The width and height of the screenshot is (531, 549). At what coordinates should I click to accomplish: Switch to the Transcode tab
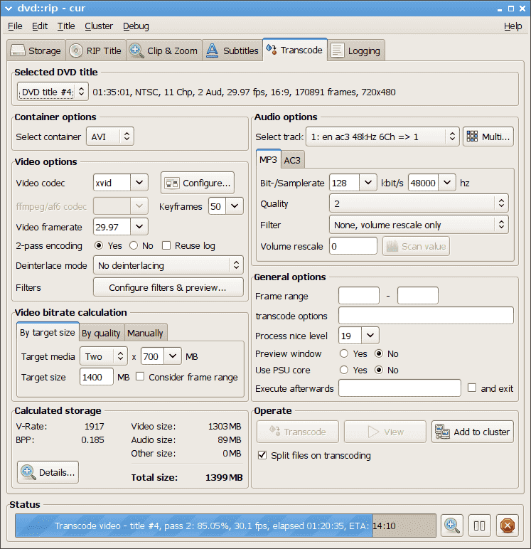pos(295,50)
